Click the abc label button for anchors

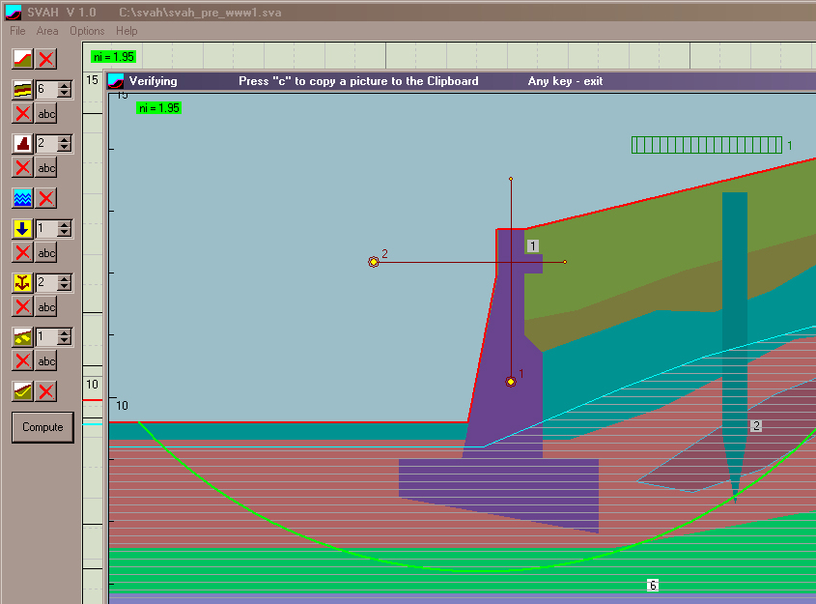pos(46,306)
